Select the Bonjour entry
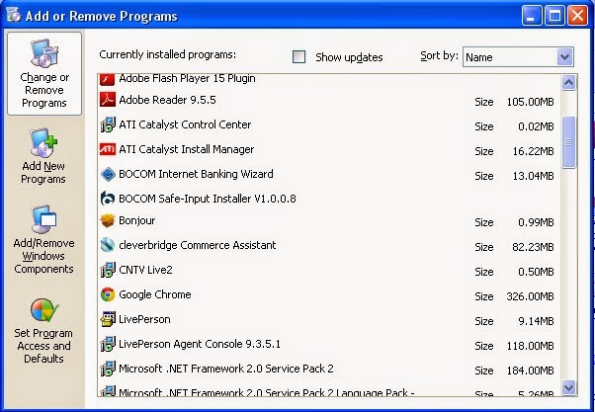 coord(329,220)
